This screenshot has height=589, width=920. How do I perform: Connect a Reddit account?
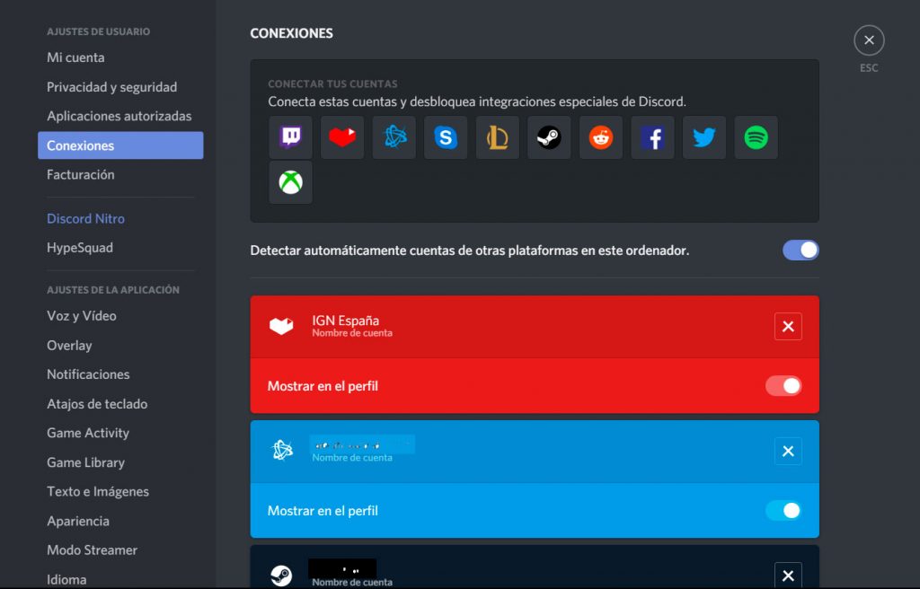click(600, 136)
